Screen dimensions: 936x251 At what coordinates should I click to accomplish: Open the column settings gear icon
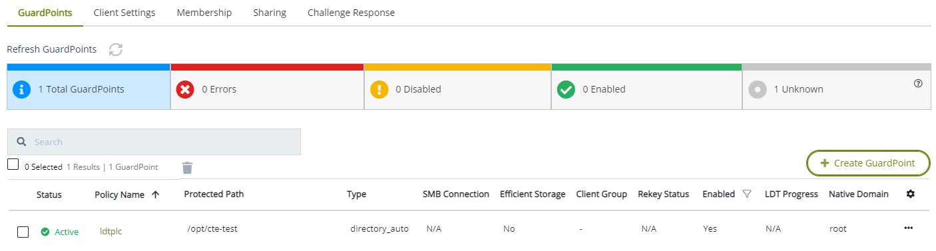tap(911, 194)
